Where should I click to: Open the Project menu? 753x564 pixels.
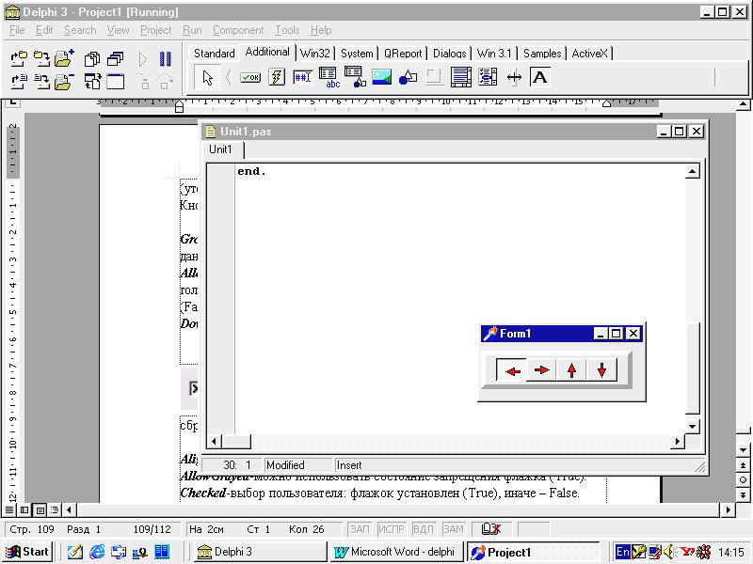coord(155,30)
